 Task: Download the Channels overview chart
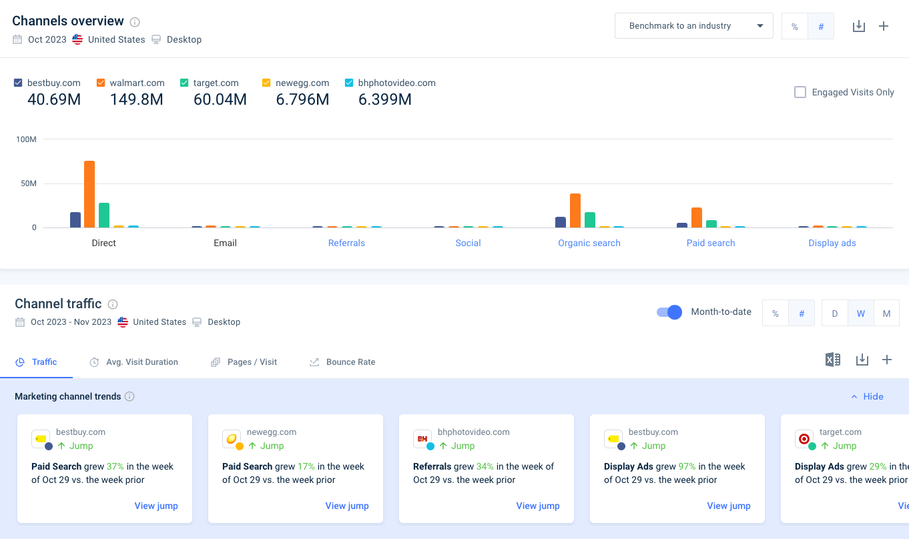tap(859, 26)
